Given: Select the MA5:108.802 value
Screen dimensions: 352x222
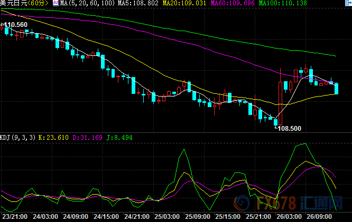Looking at the screenshot, I should [138, 3].
